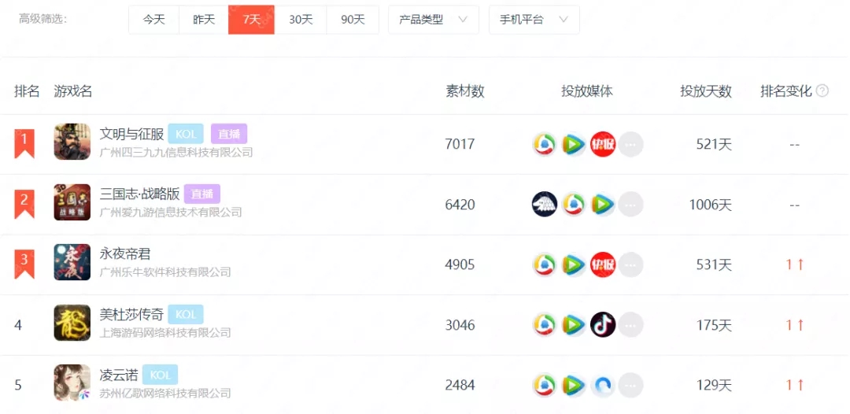Click the material count 4905
This screenshot has height=414, width=850.
click(x=460, y=264)
